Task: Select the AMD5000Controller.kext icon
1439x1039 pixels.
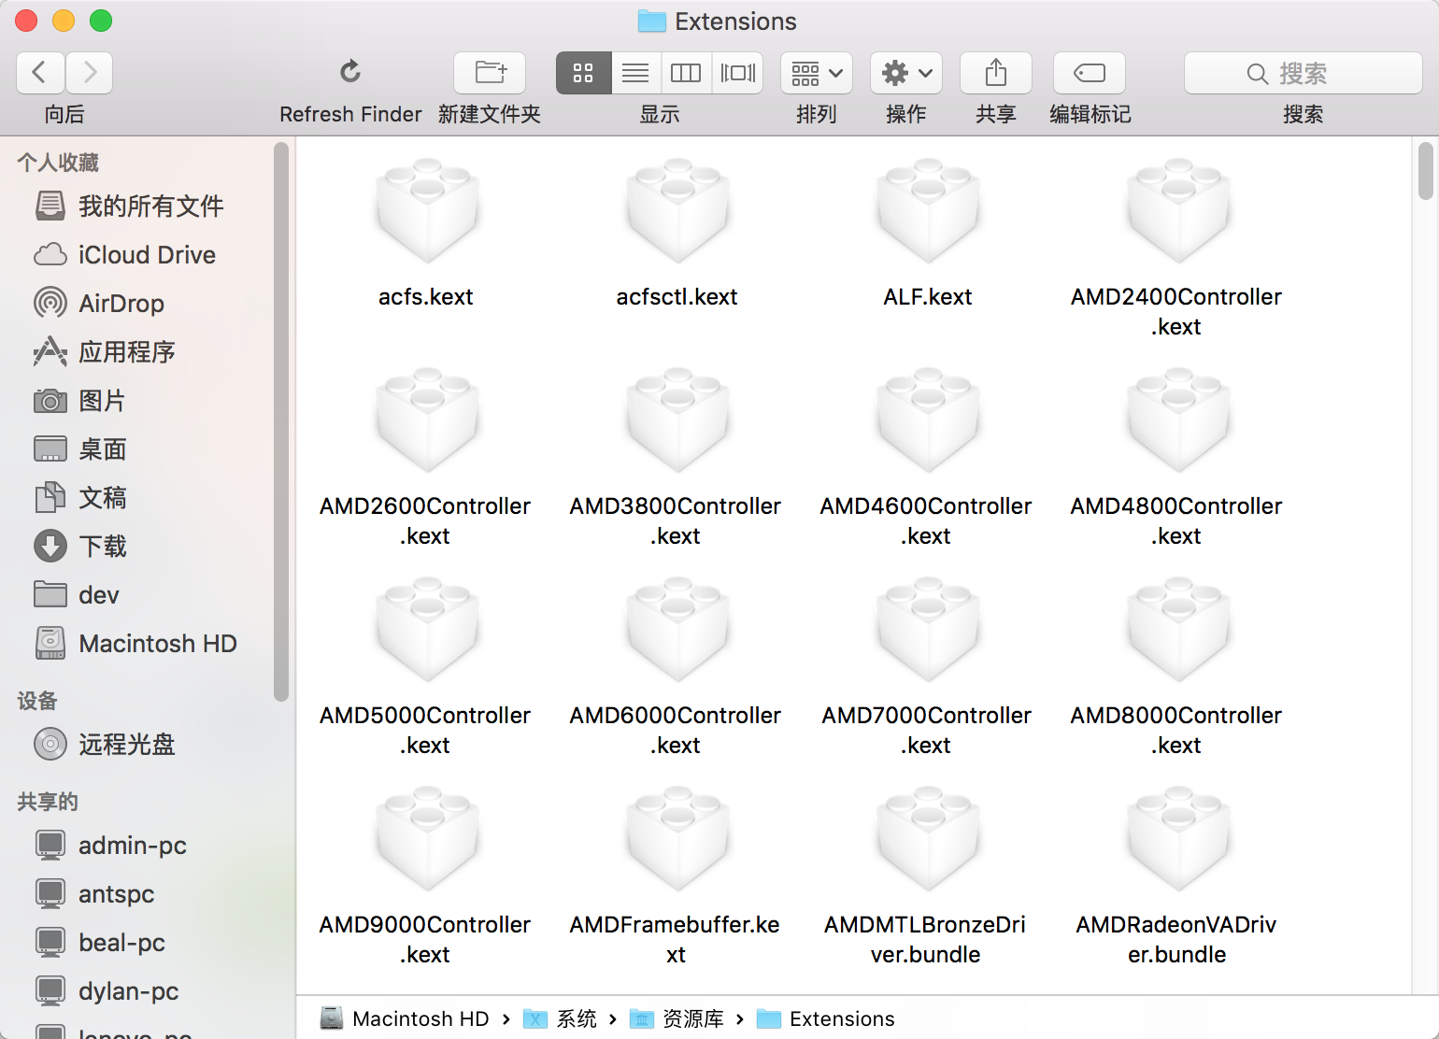Action: (x=427, y=629)
